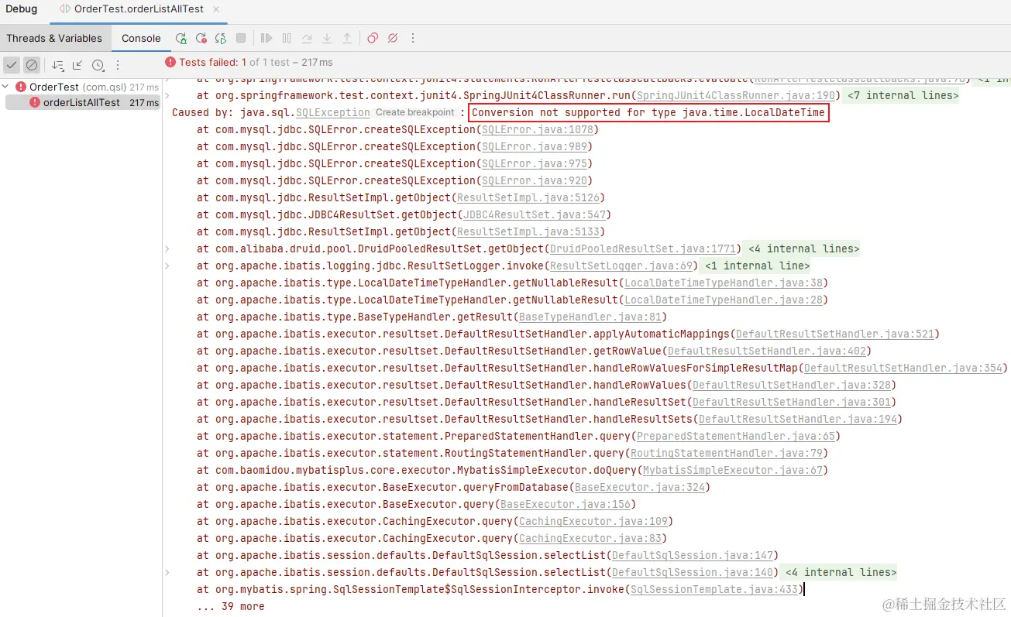Open SqlSessionTemplate.java:433 link

tap(714, 589)
